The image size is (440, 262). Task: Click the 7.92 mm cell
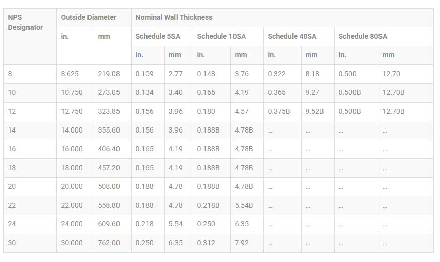click(242, 243)
